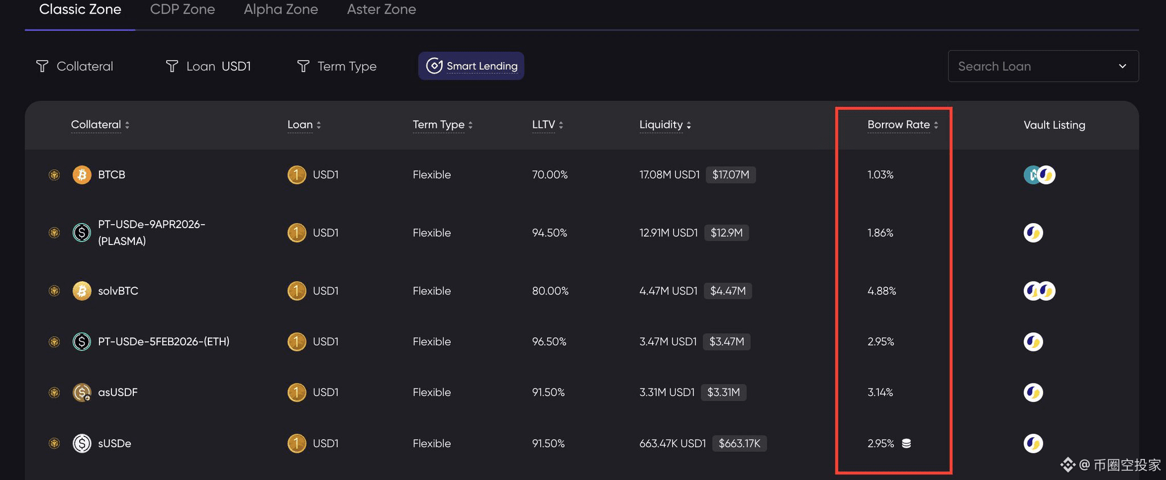Image resolution: width=1166 pixels, height=480 pixels.
Task: Click the asUSDF collateral coin icon
Action: (82, 392)
